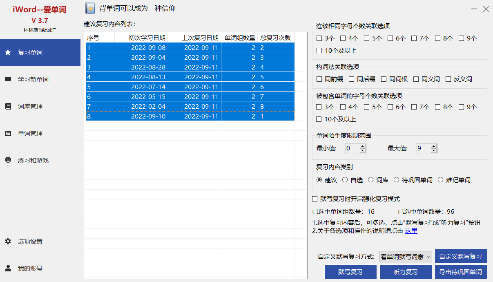Open the 学习新单词 menu item
This screenshot has height=282, width=493.
click(33, 79)
